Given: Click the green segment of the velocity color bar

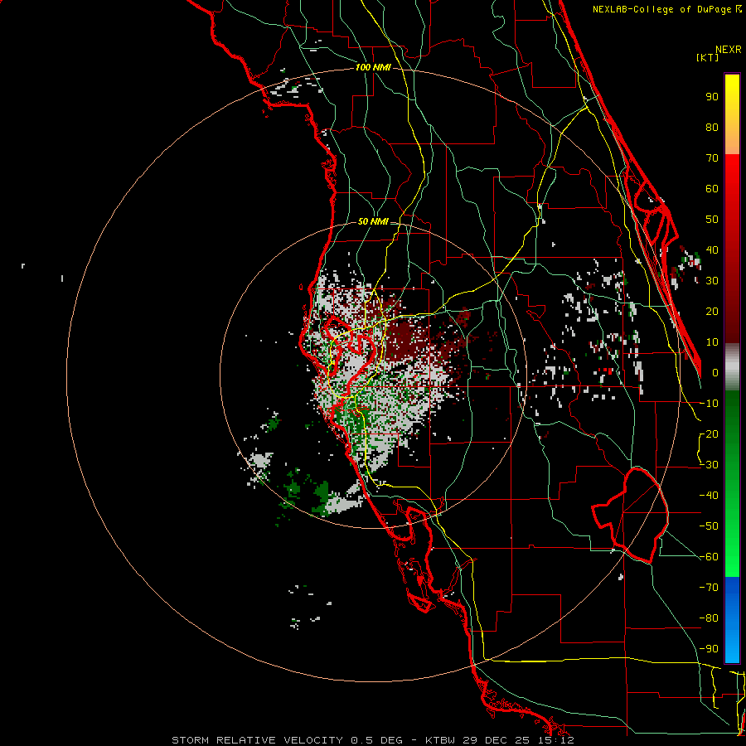Looking at the screenshot, I should click(x=732, y=483).
